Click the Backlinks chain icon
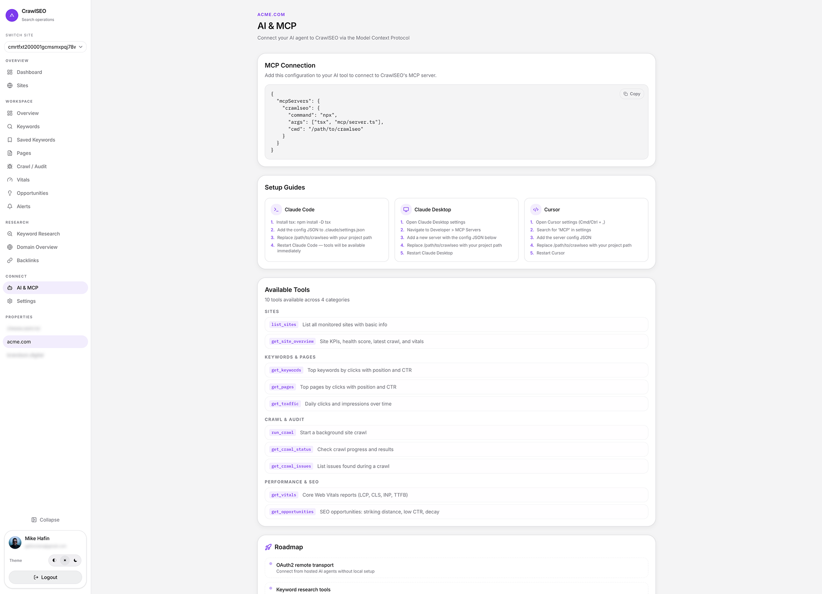Viewport: 822px width, 594px height. [10, 260]
